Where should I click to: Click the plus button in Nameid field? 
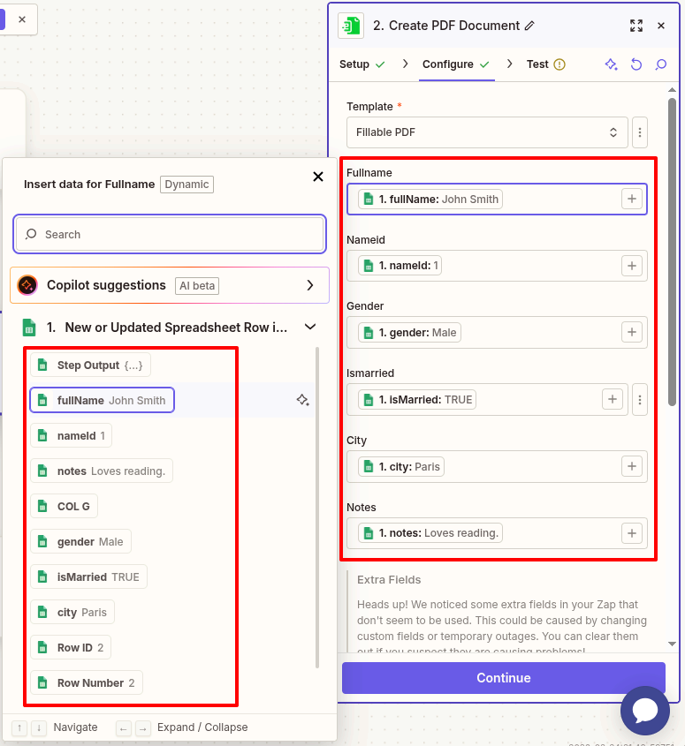pyautogui.click(x=632, y=266)
